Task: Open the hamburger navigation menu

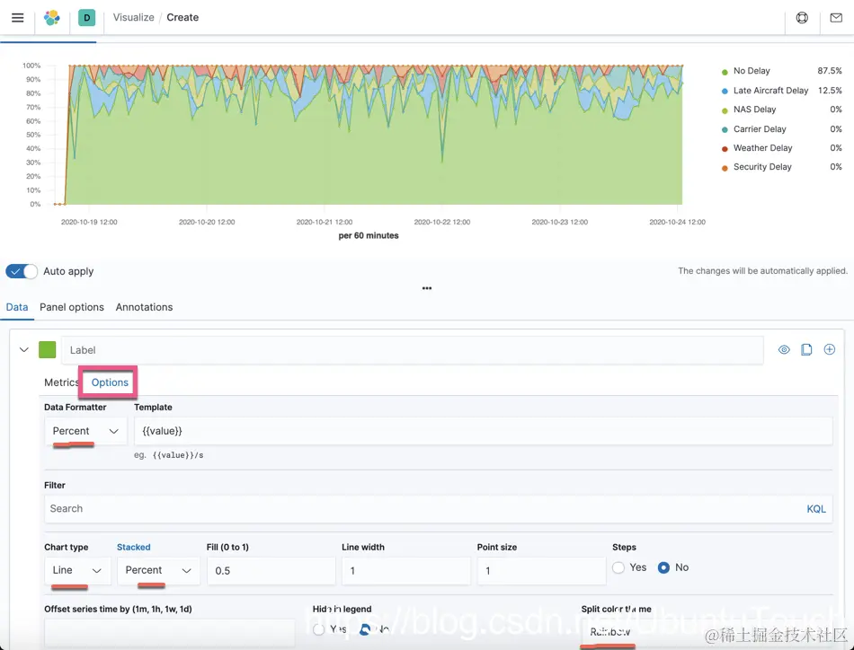Action: click(17, 17)
